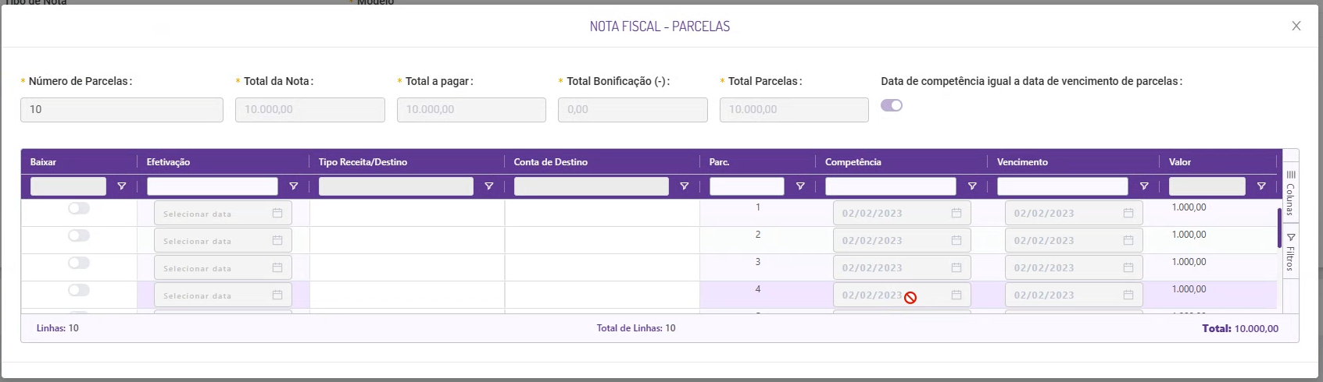The width and height of the screenshot is (1323, 382).
Task: Disable the data de competência toggle
Action: pos(892,105)
